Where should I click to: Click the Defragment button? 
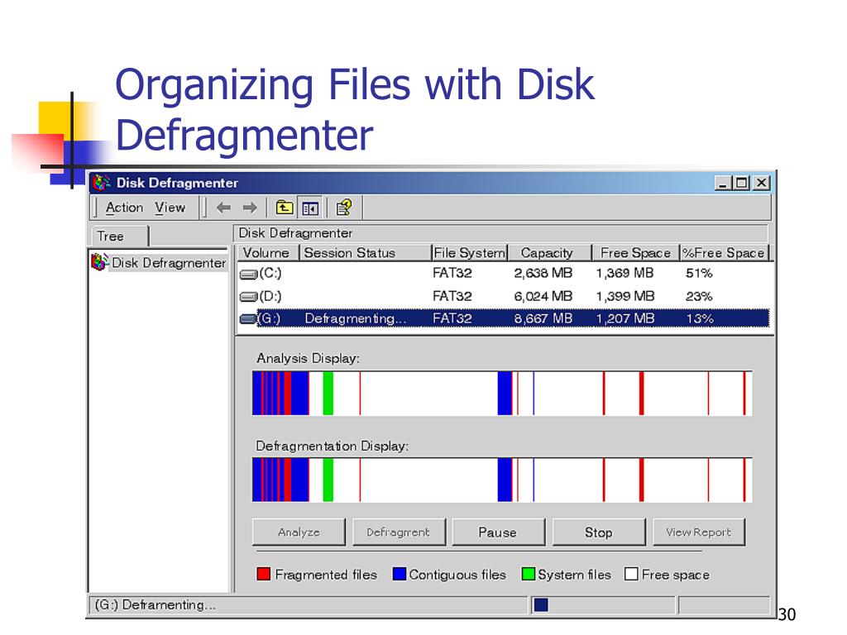399,532
